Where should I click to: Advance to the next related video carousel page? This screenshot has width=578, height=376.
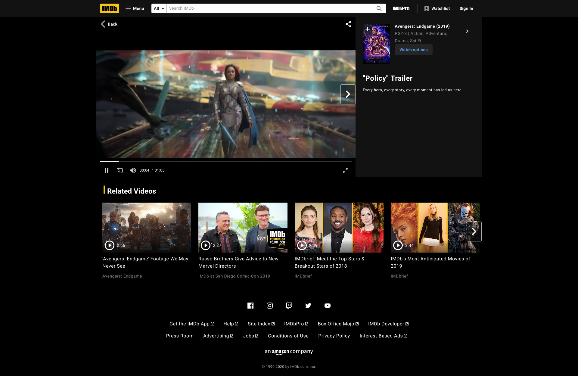click(474, 231)
